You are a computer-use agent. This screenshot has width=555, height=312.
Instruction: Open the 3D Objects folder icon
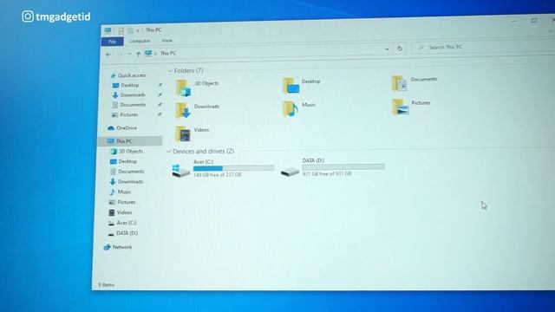click(x=183, y=88)
